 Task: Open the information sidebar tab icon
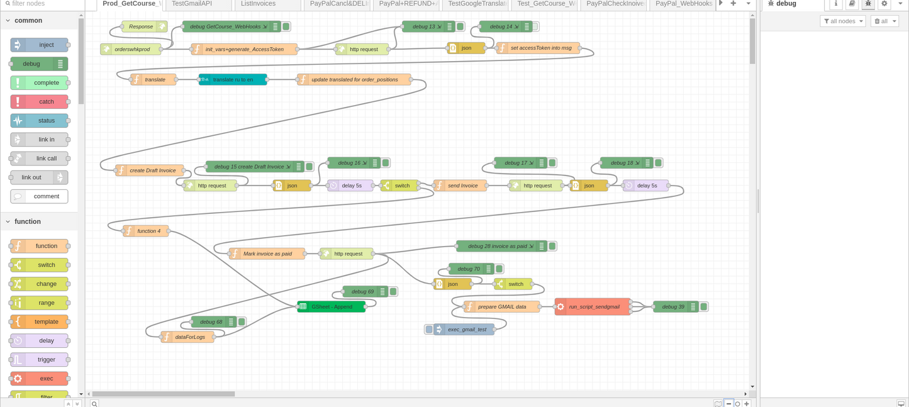coord(835,4)
